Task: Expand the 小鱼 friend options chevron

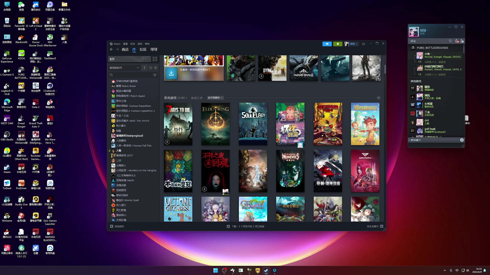Action: pyautogui.click(x=431, y=54)
